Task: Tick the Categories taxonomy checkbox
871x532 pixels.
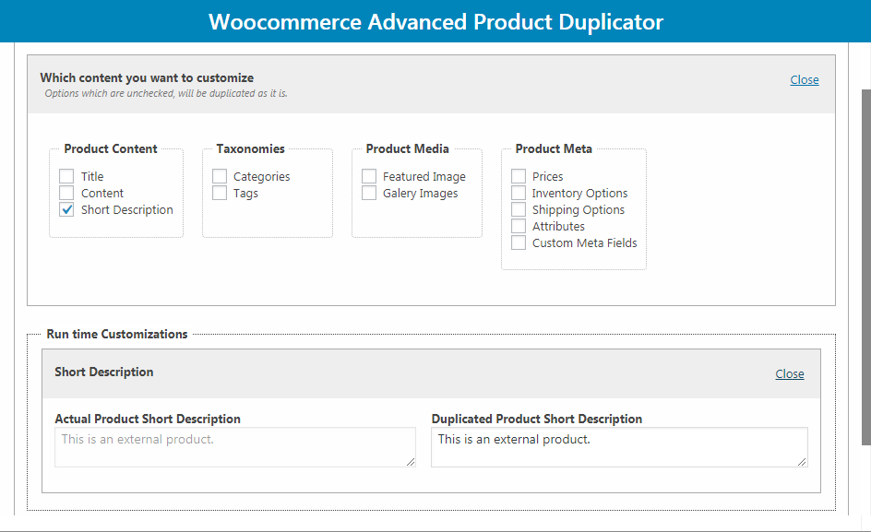Action: click(220, 177)
